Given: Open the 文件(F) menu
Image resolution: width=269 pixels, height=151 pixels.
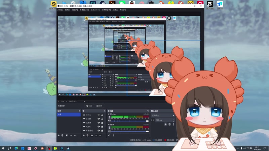Looking at the screenshot, I should click(x=60, y=10).
